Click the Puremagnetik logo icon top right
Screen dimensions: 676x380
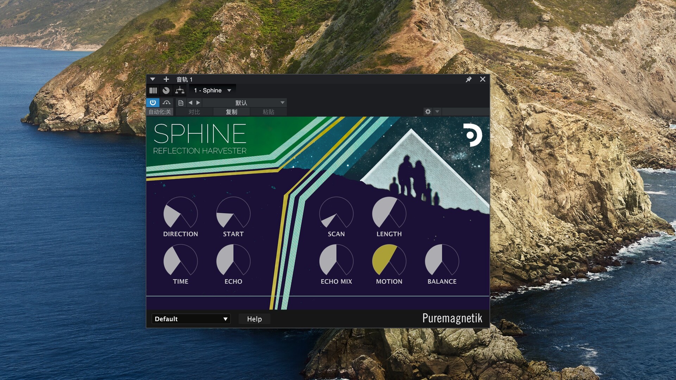pyautogui.click(x=472, y=135)
